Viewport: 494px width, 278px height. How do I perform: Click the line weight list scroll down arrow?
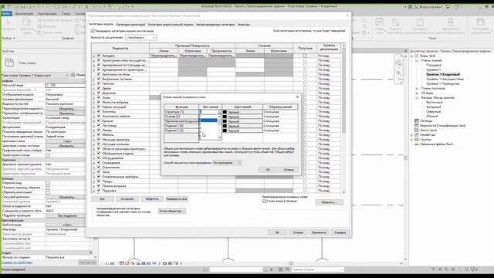219,137
